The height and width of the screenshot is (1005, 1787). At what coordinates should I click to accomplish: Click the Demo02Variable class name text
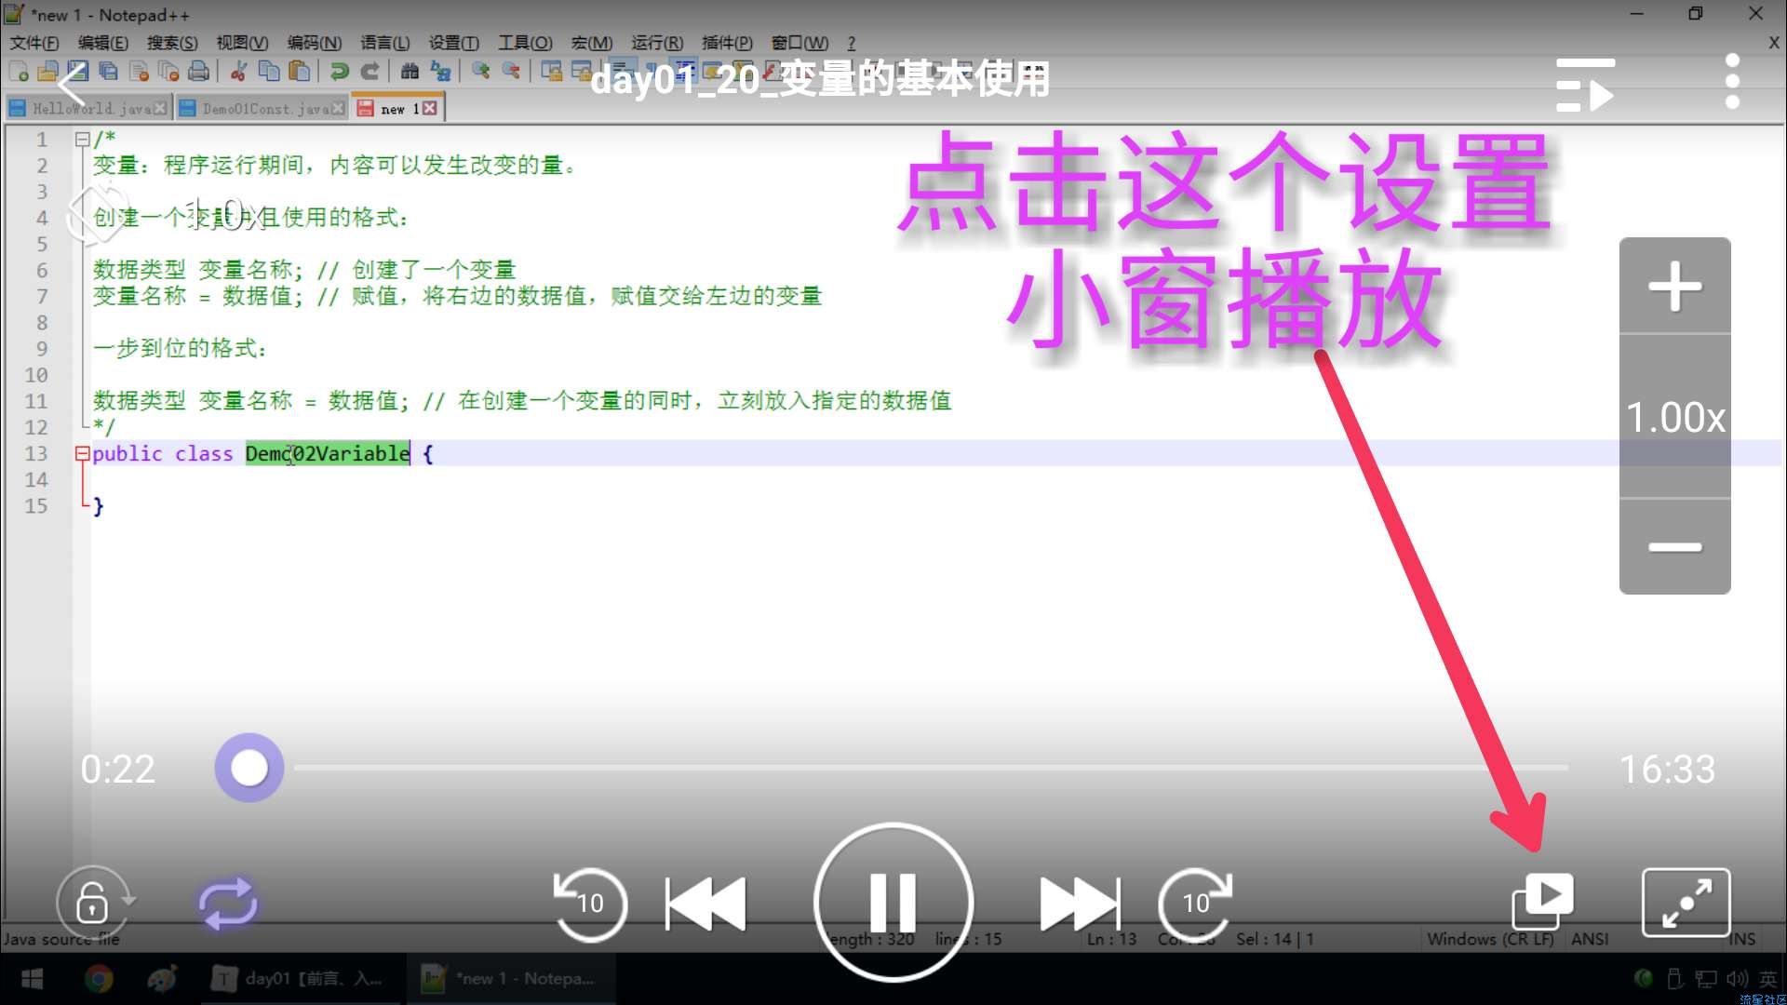[x=328, y=454]
